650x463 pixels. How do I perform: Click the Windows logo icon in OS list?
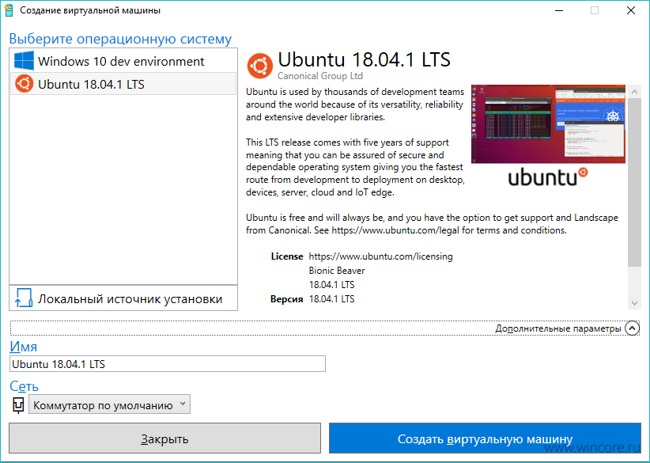point(24,61)
